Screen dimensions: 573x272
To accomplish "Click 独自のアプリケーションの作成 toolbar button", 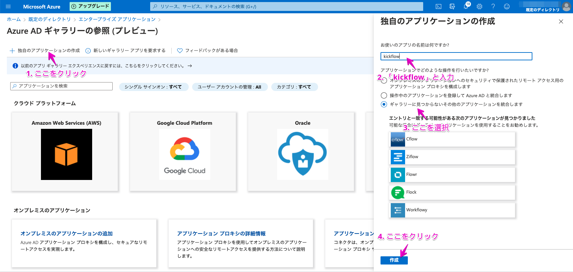I will point(45,50).
